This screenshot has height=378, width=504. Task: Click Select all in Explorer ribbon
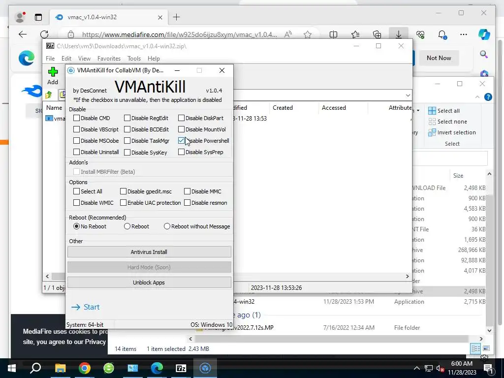(x=444, y=111)
